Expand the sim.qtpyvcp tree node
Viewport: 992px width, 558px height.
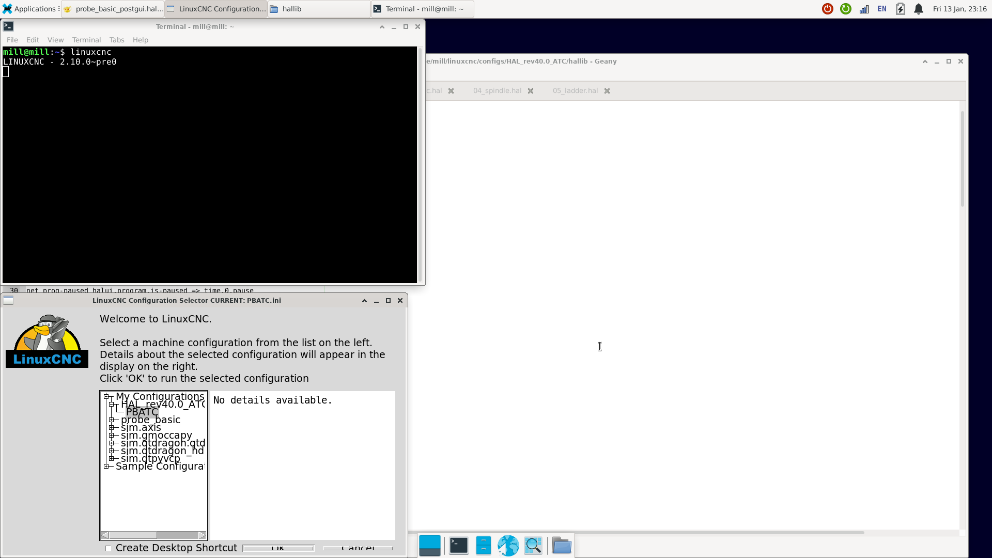[112, 459]
